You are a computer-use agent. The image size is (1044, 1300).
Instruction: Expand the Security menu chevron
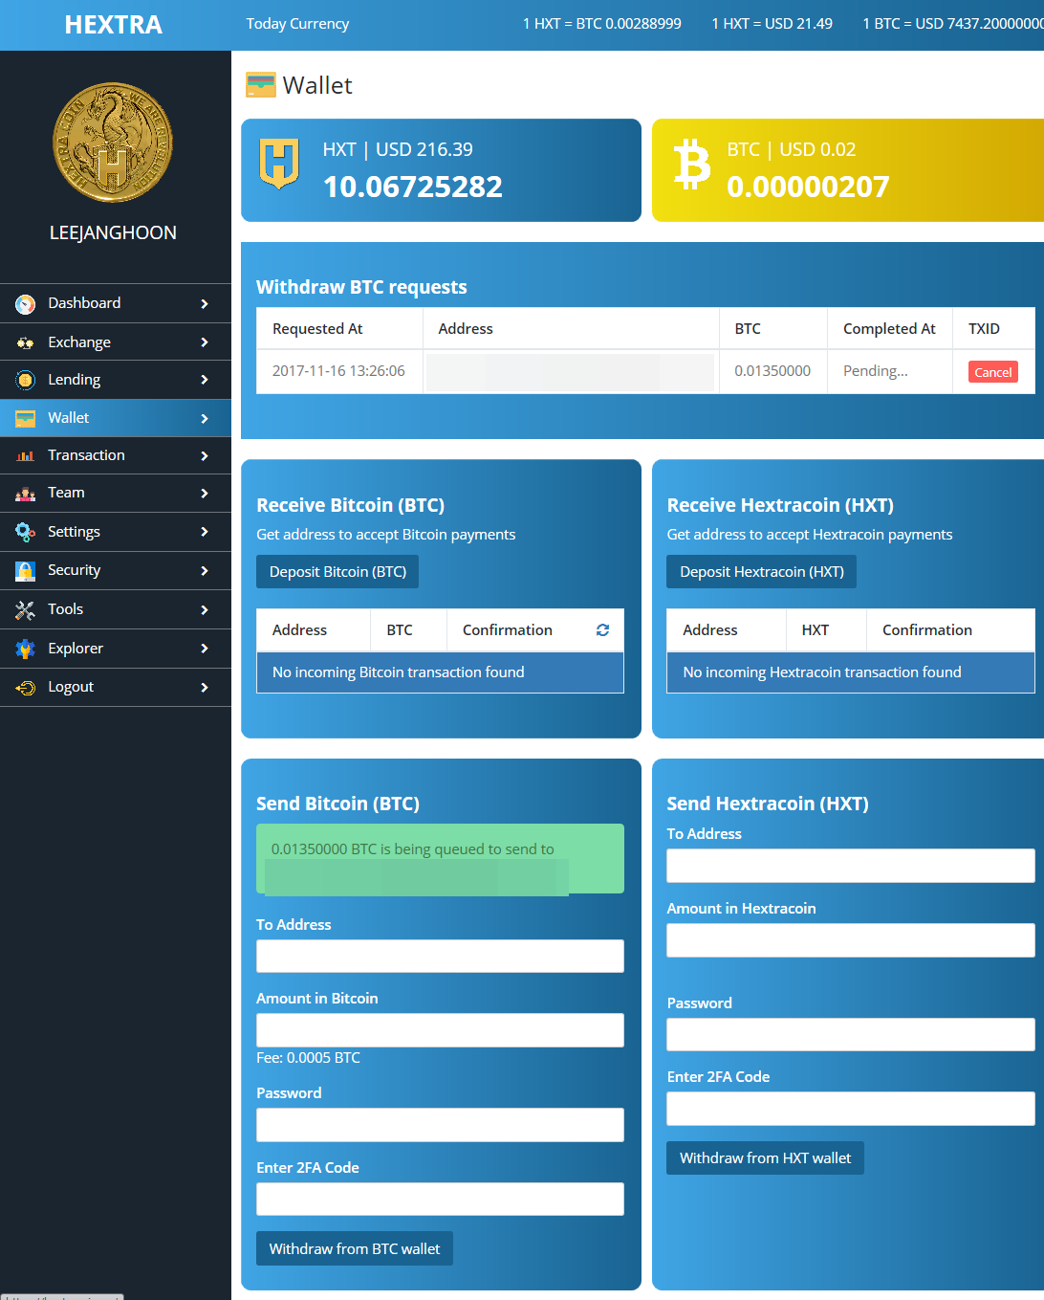pos(205,571)
